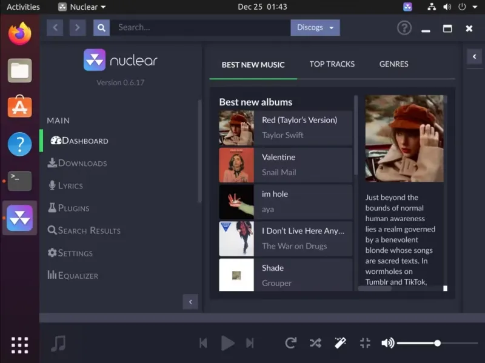Viewport: 485px width, 363px height.
Task: Click Activities in the top bar
Action: pyautogui.click(x=23, y=7)
